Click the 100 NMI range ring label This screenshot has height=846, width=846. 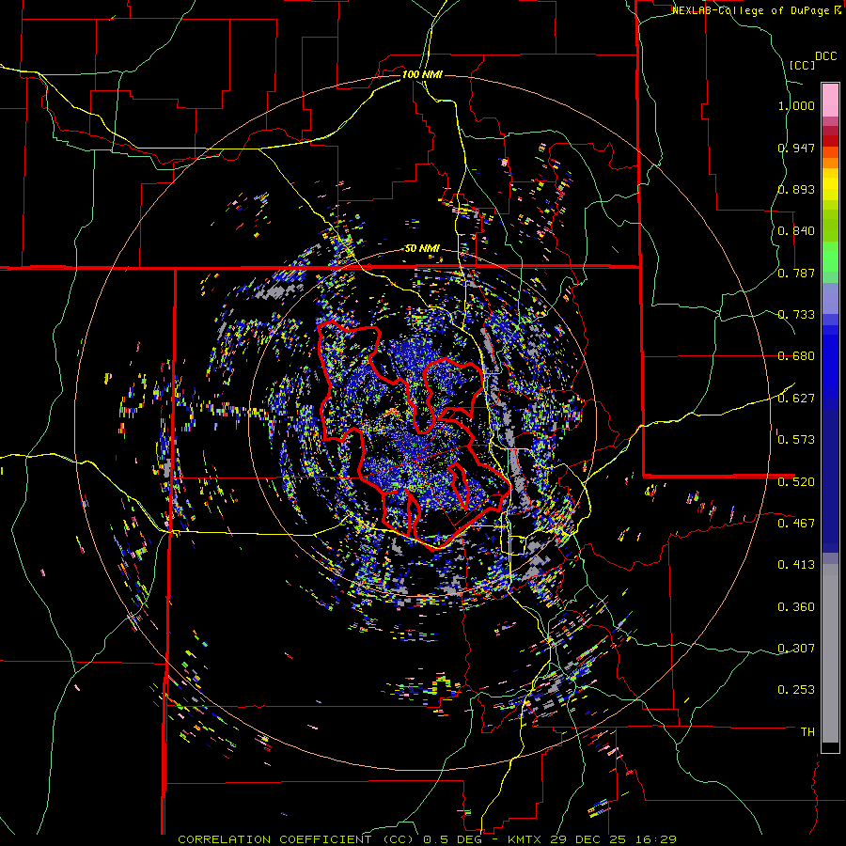coord(422,74)
